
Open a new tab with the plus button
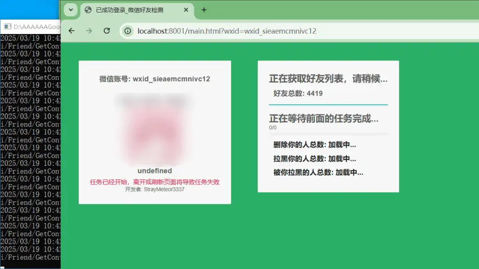(x=204, y=9)
